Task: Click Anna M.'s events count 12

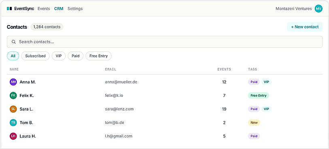Action: point(224,82)
